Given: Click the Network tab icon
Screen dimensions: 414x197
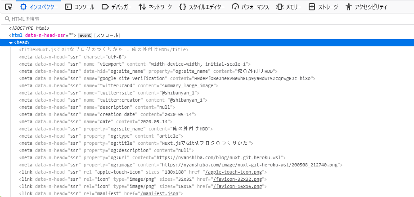Looking at the screenshot, I should [x=142, y=7].
